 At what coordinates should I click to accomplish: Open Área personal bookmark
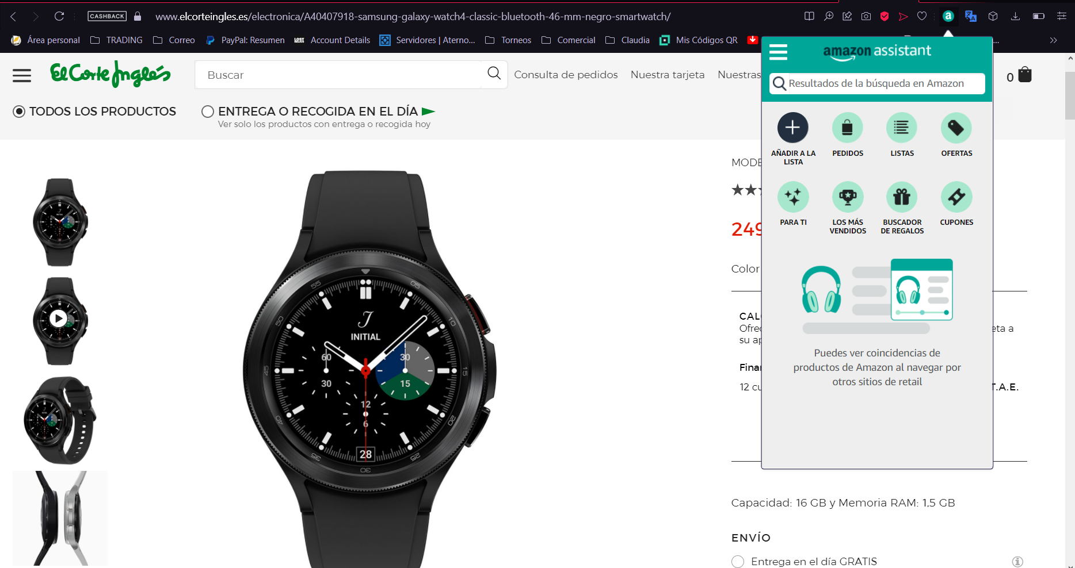point(46,40)
